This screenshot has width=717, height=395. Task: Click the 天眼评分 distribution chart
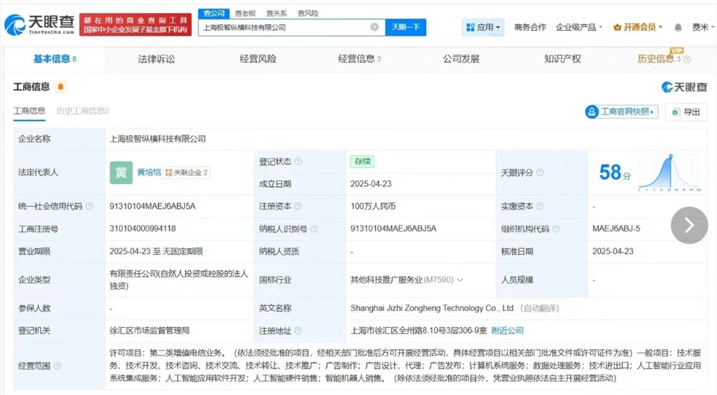point(670,173)
